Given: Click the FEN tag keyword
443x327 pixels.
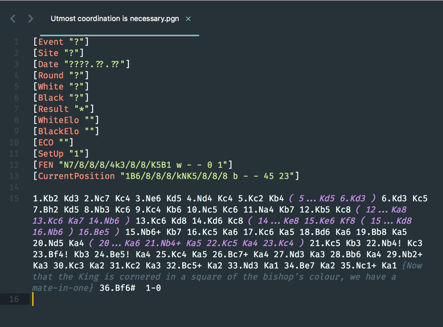Looking at the screenshot, I should click(46, 165).
